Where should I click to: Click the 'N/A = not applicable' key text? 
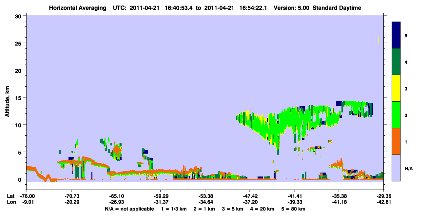click(x=129, y=209)
